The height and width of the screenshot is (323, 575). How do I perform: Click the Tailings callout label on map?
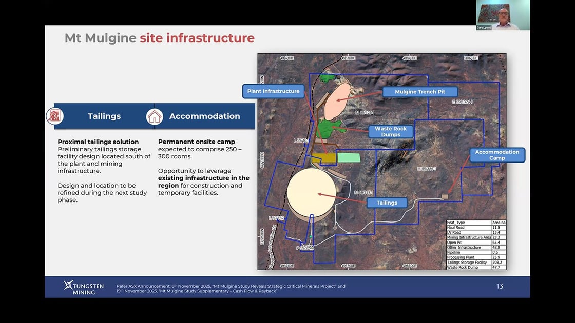click(387, 203)
